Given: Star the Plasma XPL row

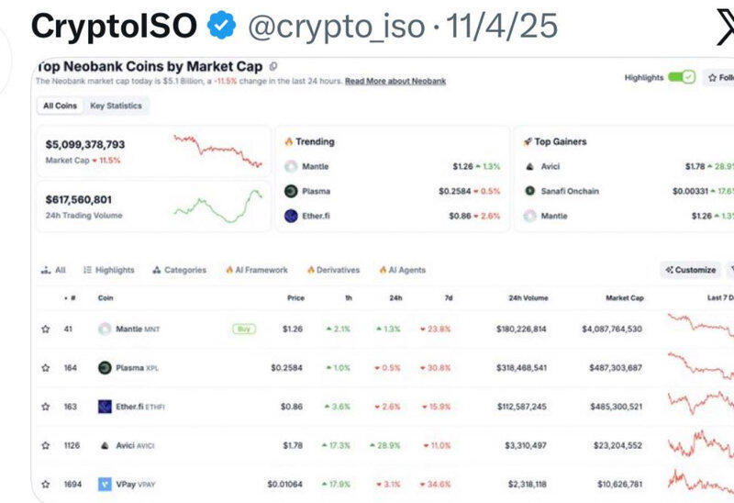Looking at the screenshot, I should [45, 368].
